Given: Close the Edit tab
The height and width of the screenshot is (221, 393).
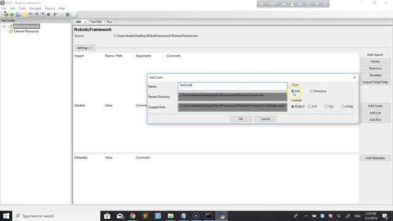Looking at the screenshot, I should [x=85, y=22].
